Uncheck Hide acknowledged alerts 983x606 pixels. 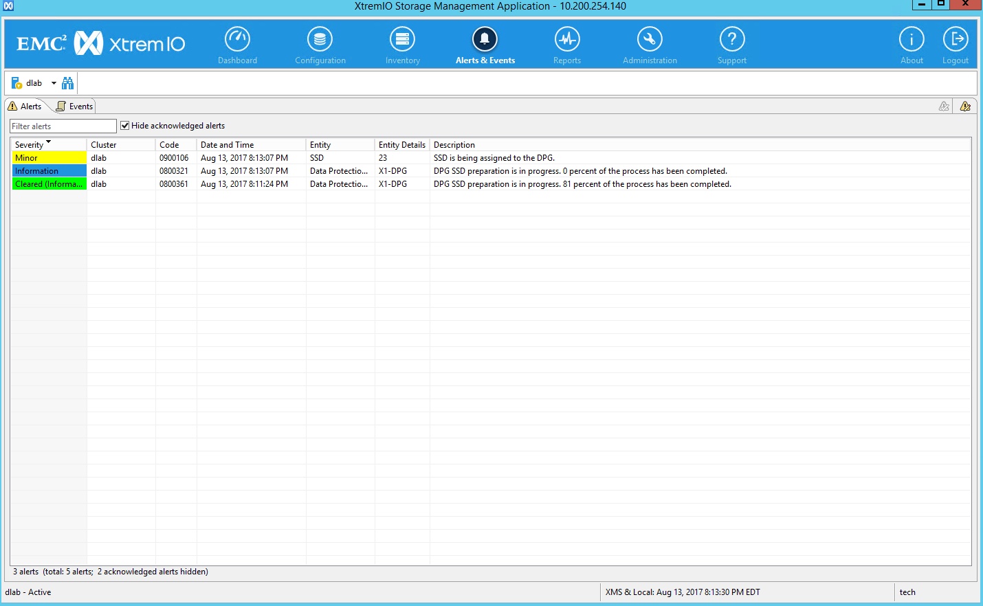124,125
